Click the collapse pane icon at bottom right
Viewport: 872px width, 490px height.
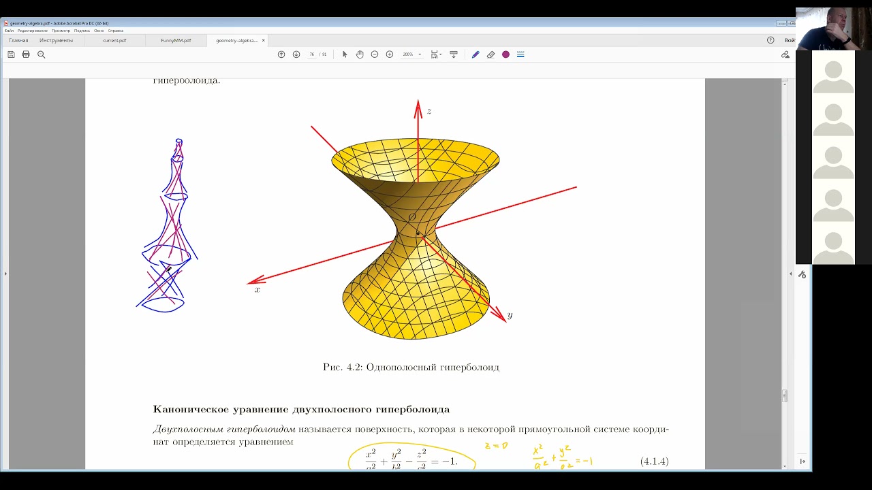[x=802, y=461]
